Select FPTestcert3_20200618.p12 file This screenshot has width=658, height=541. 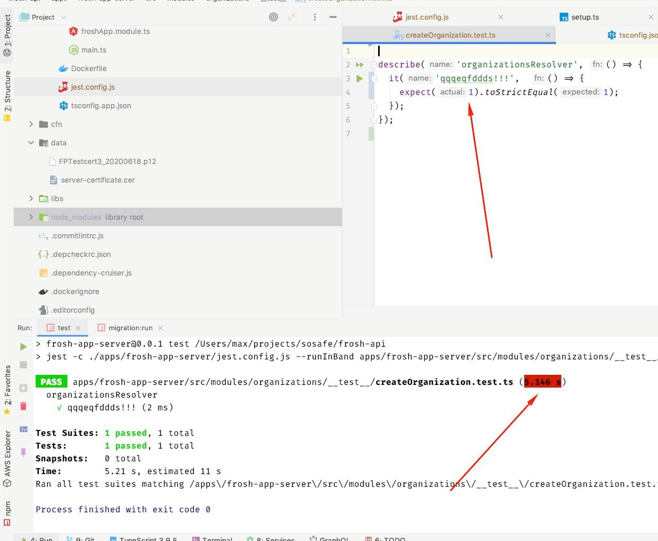pos(102,161)
